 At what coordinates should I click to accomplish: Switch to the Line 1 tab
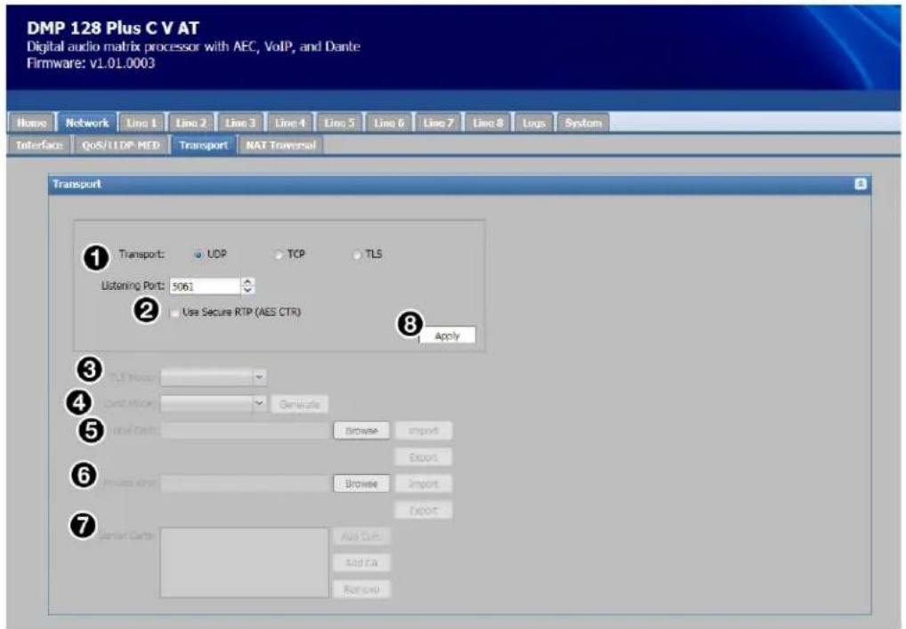[x=142, y=123]
